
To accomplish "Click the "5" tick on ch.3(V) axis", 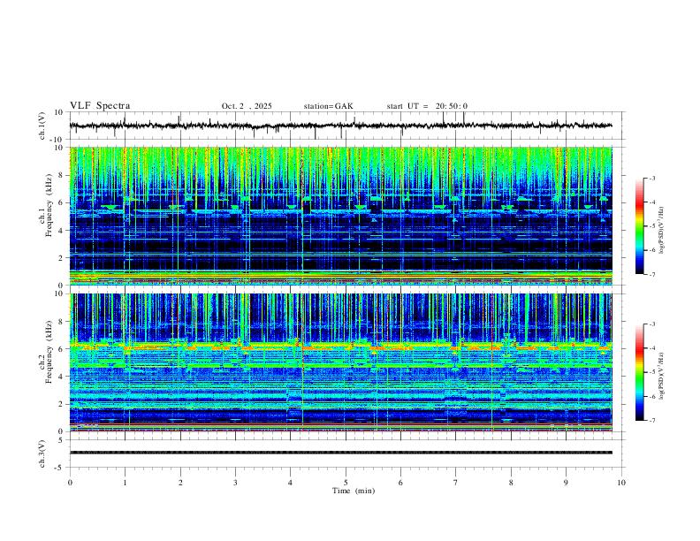I will click(x=61, y=439).
